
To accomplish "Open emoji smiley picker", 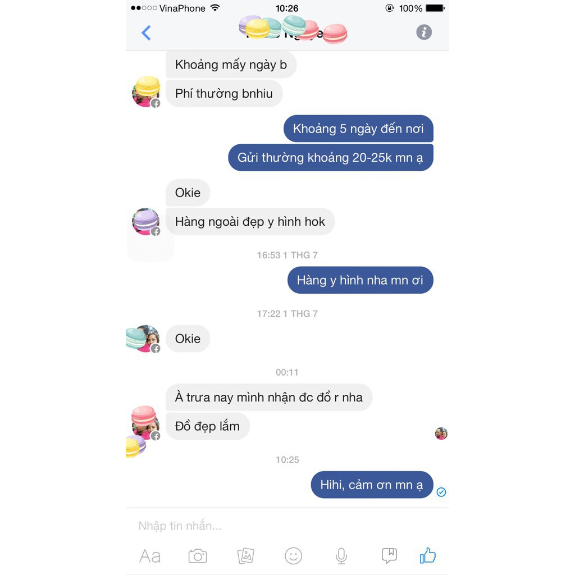I will click(293, 556).
